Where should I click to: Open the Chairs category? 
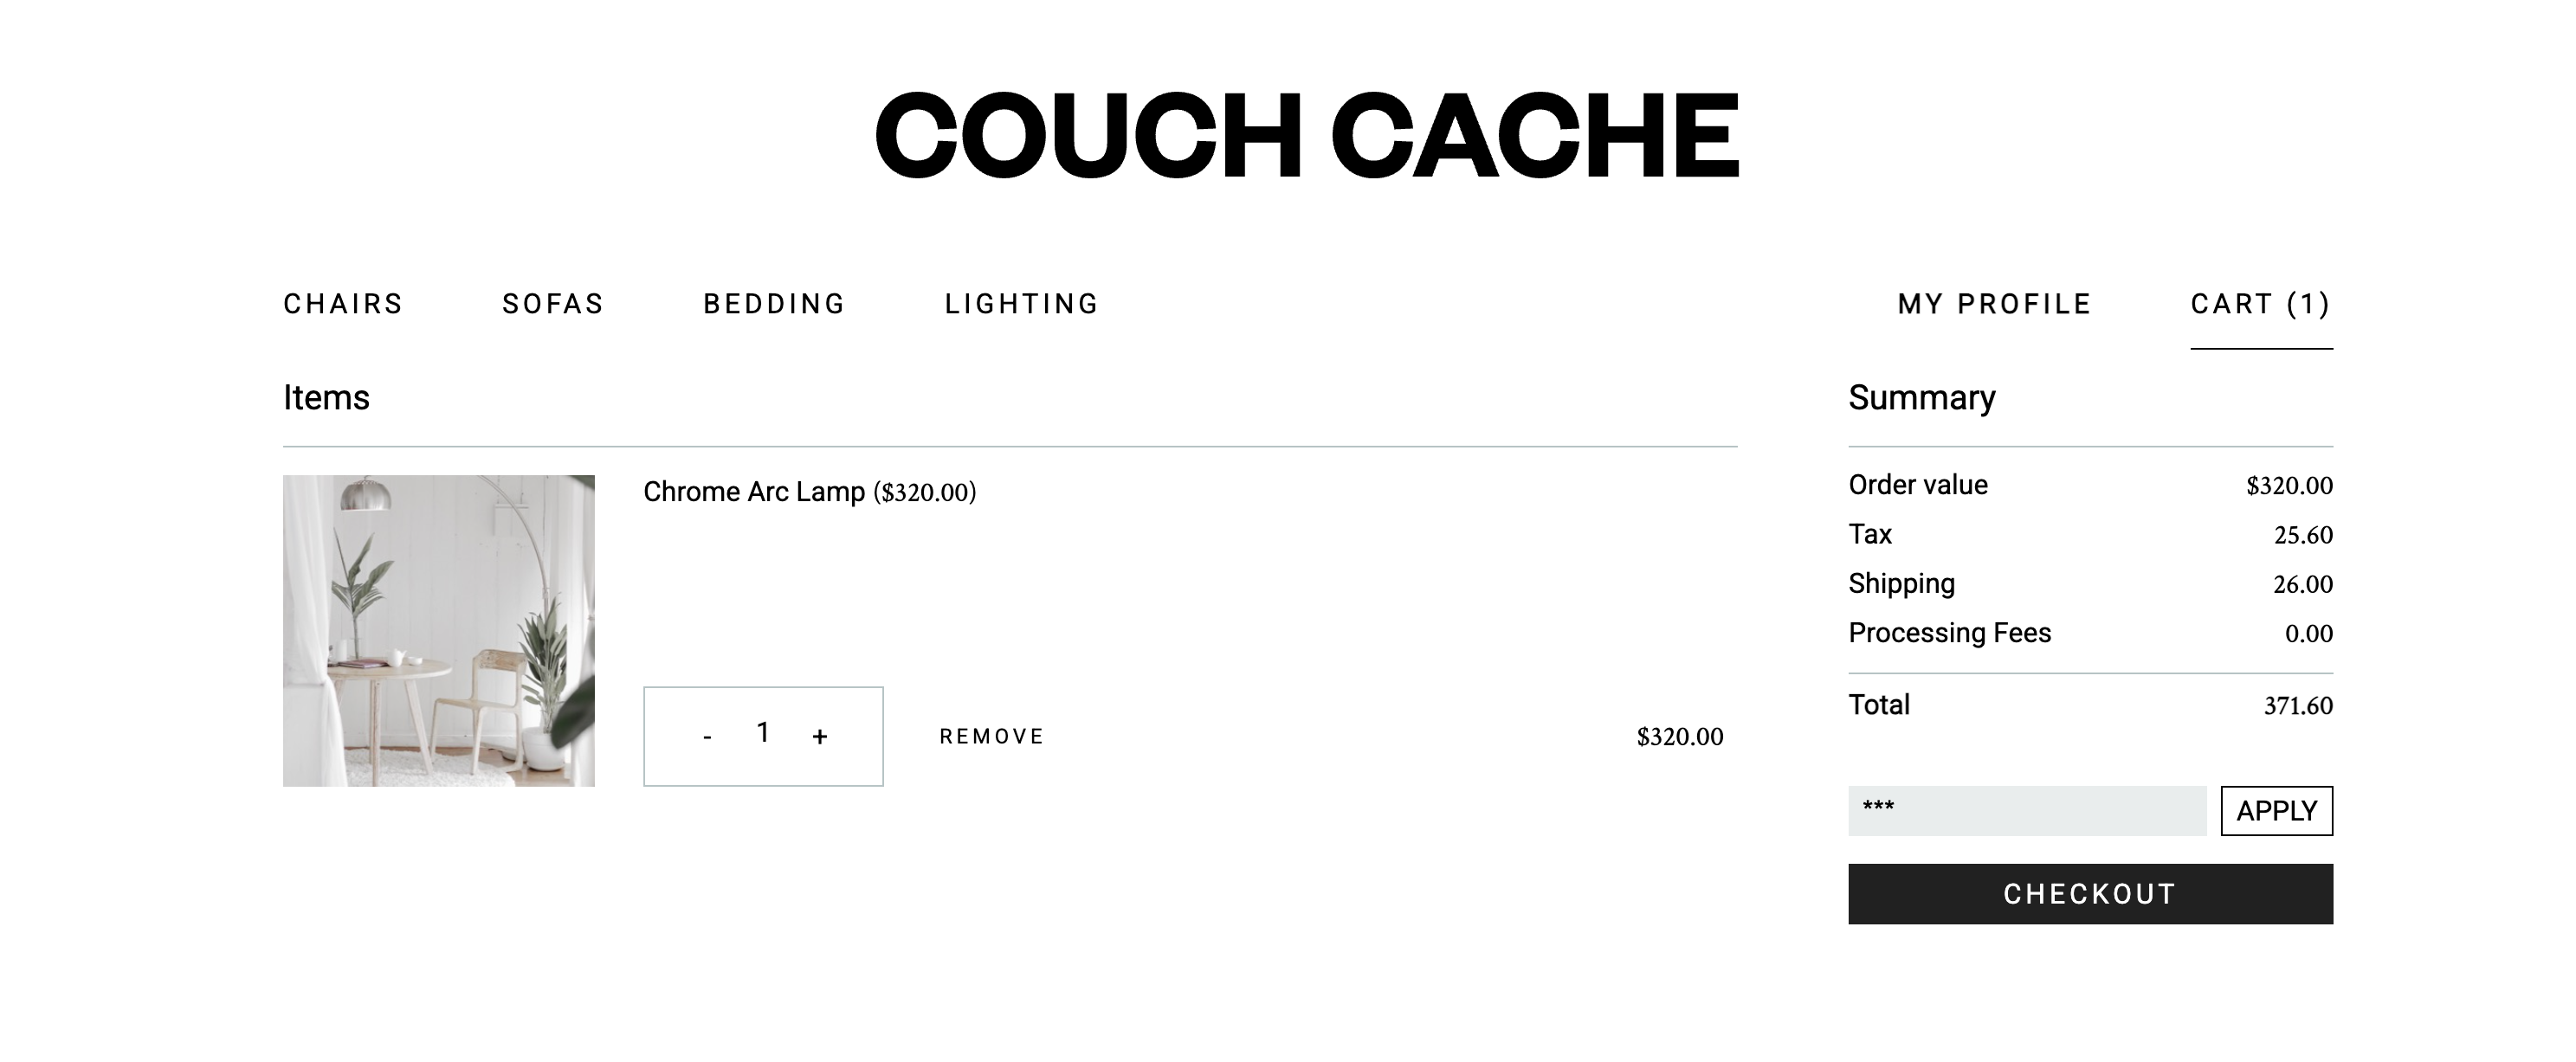(343, 304)
